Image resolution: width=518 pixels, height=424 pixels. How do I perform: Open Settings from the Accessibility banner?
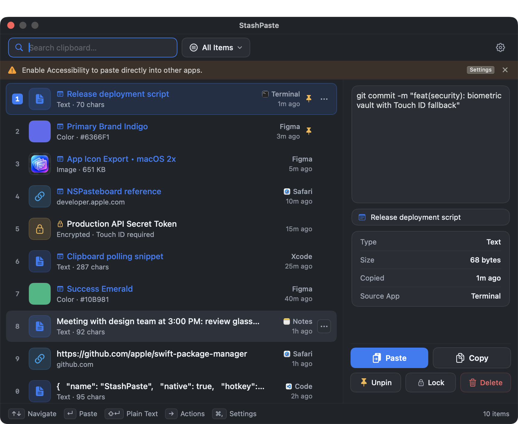[480, 70]
